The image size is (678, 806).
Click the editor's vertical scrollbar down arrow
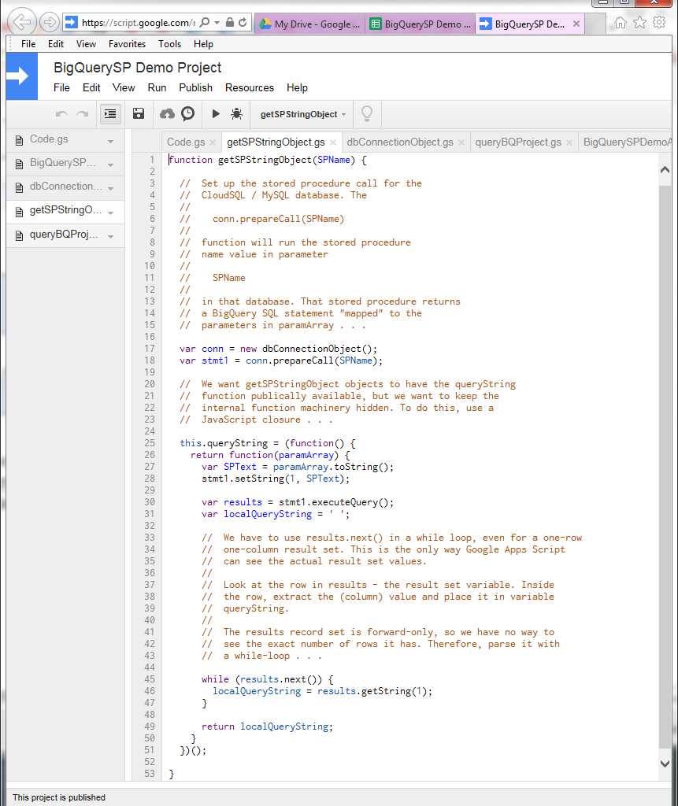(665, 763)
